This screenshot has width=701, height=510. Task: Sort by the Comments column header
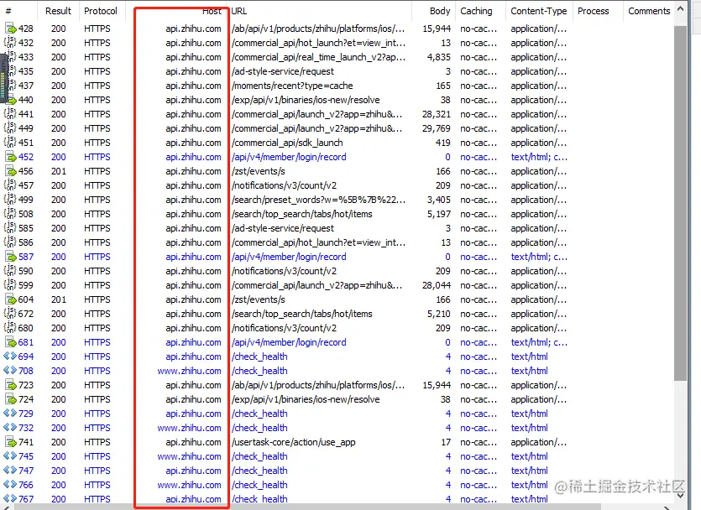[649, 11]
